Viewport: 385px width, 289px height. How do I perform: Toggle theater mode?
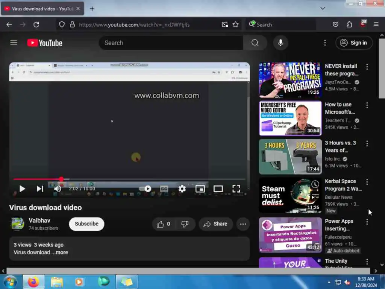coord(218,189)
